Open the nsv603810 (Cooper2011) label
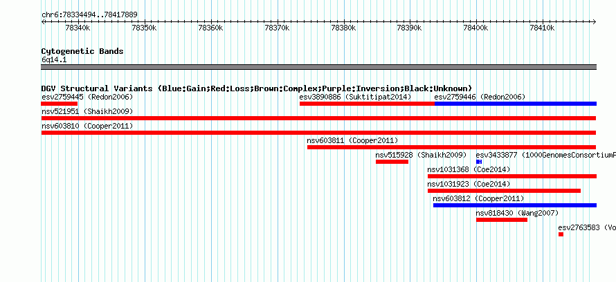616x282 pixels. coord(87,126)
